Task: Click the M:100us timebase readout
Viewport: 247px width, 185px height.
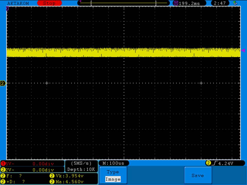Action: (113, 163)
